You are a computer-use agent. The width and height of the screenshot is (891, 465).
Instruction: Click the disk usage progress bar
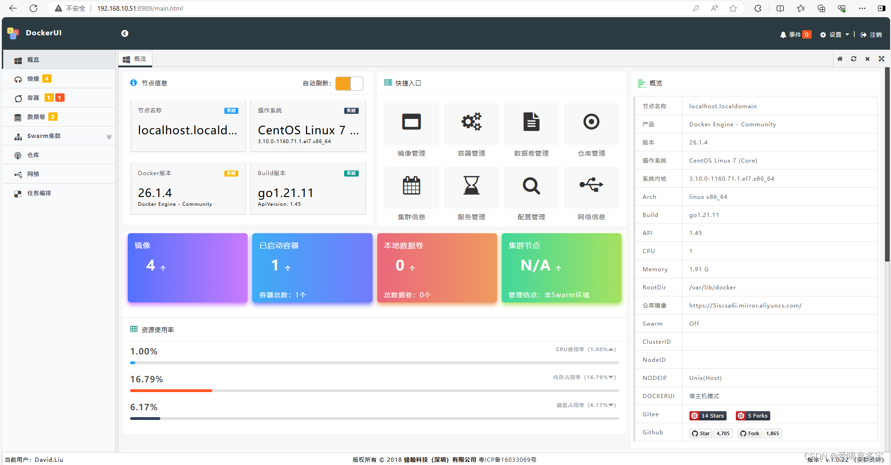[x=374, y=419]
